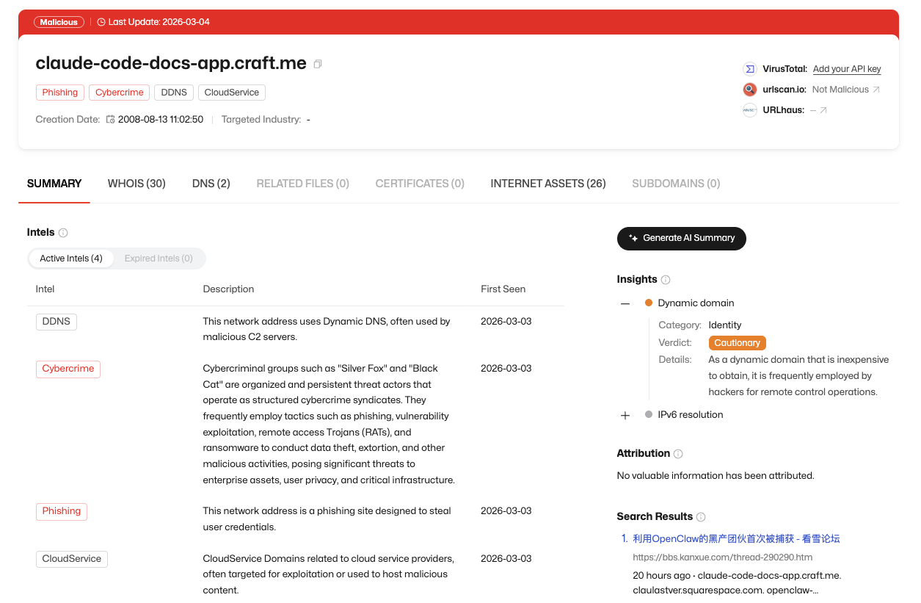Select the Active Intels (4) toggle
This screenshot has height=603, width=921.
71,259
